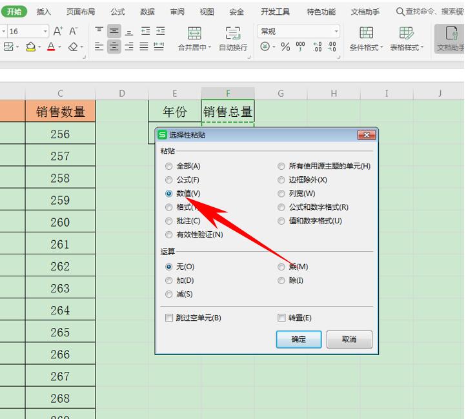Expand the fill color dropdown arrow
Viewport: 466px width, 419px height.
(39, 47)
